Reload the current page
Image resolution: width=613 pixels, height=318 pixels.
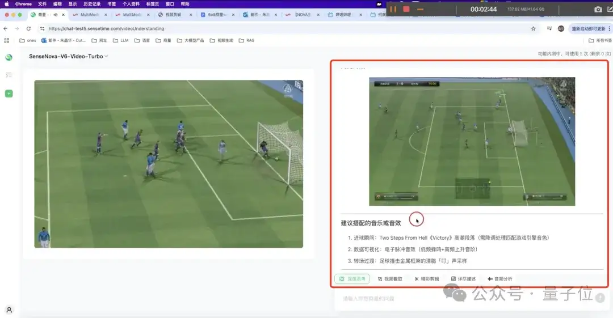click(x=28, y=28)
